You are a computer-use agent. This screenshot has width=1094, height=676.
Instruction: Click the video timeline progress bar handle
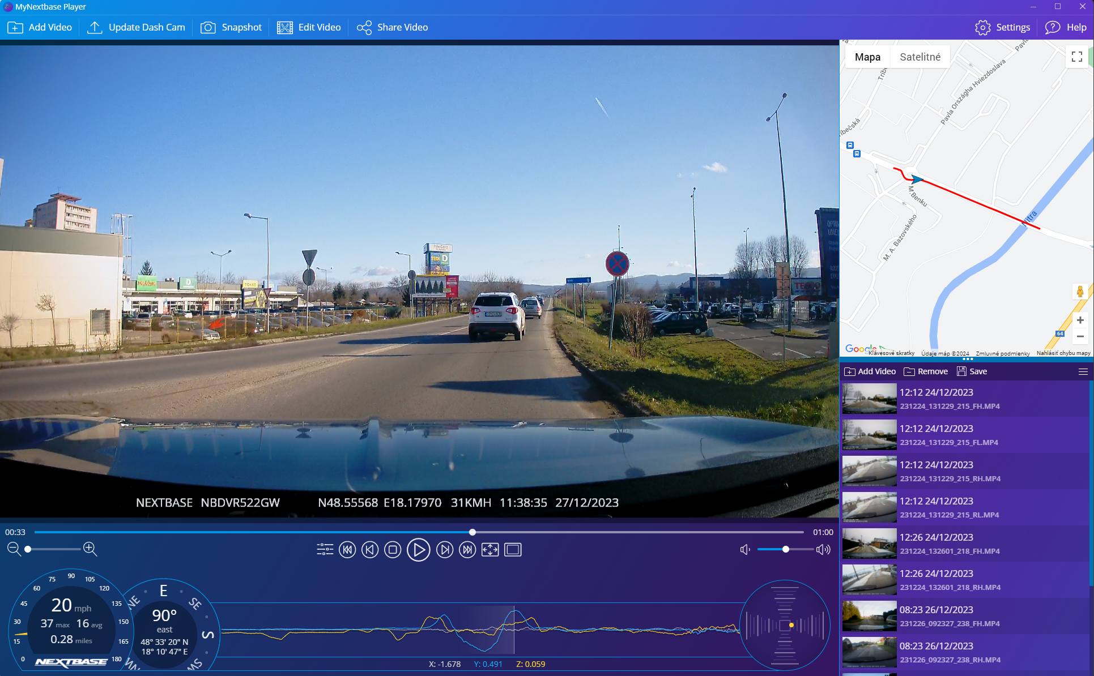tap(472, 532)
